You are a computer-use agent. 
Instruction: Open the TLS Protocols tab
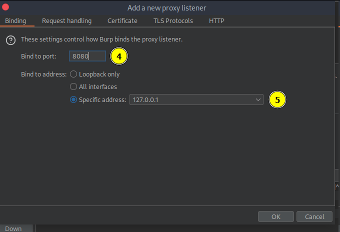point(173,21)
